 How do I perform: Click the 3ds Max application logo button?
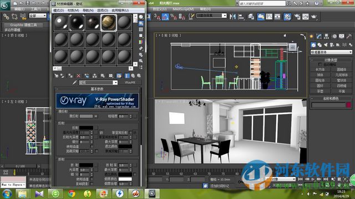click(x=4, y=6)
